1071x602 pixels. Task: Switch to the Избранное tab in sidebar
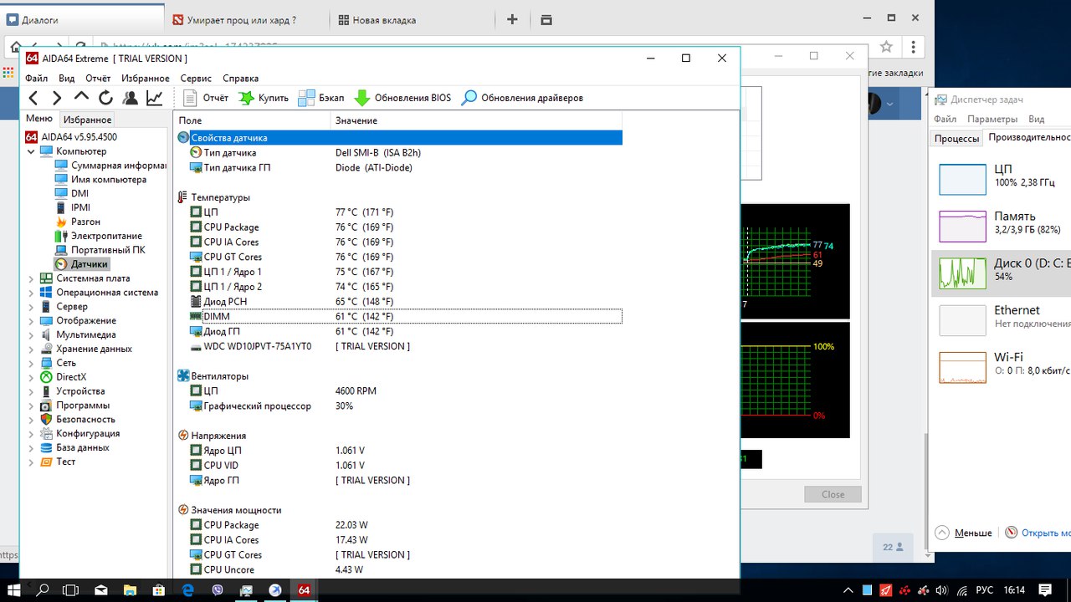pos(87,120)
